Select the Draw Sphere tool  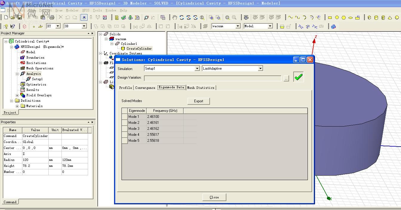(x=397, y=17)
